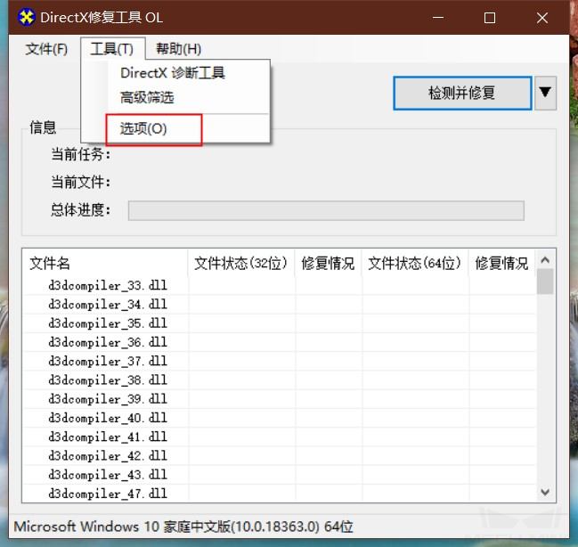Click the DirectX repair tool title icon
The image size is (578, 547).
click(x=26, y=17)
